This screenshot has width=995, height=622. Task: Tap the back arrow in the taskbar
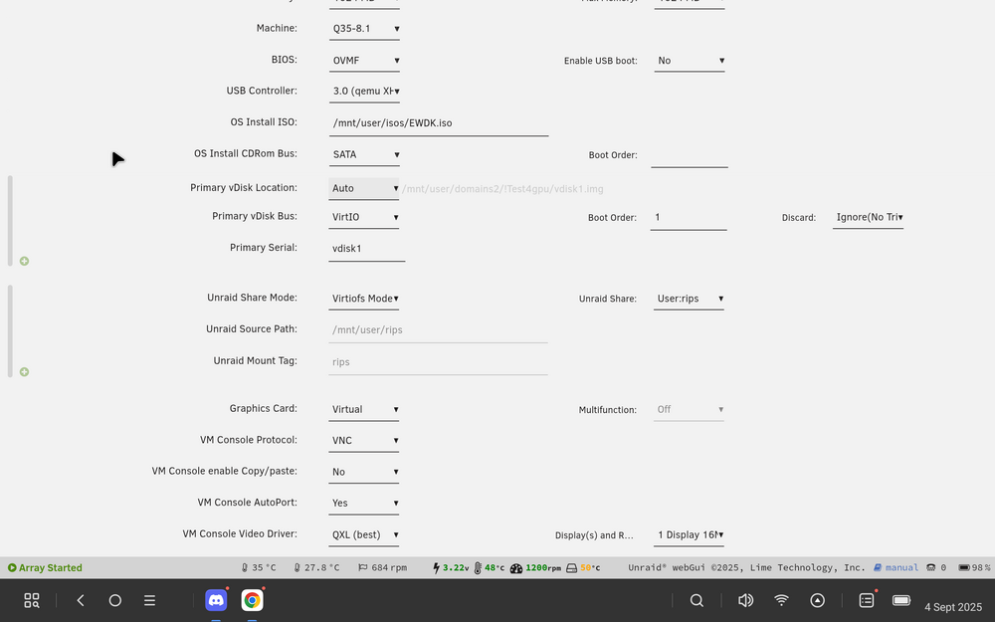pyautogui.click(x=81, y=600)
